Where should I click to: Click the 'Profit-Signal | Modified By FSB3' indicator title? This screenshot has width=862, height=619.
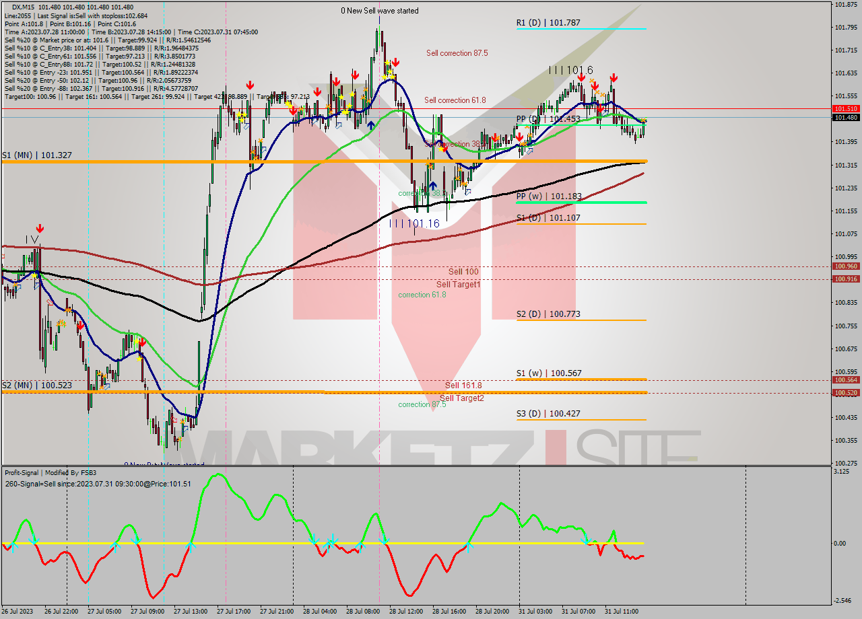51,473
